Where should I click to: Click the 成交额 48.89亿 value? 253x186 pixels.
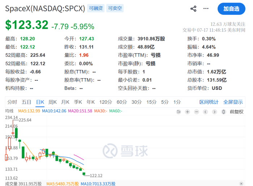click(146, 47)
